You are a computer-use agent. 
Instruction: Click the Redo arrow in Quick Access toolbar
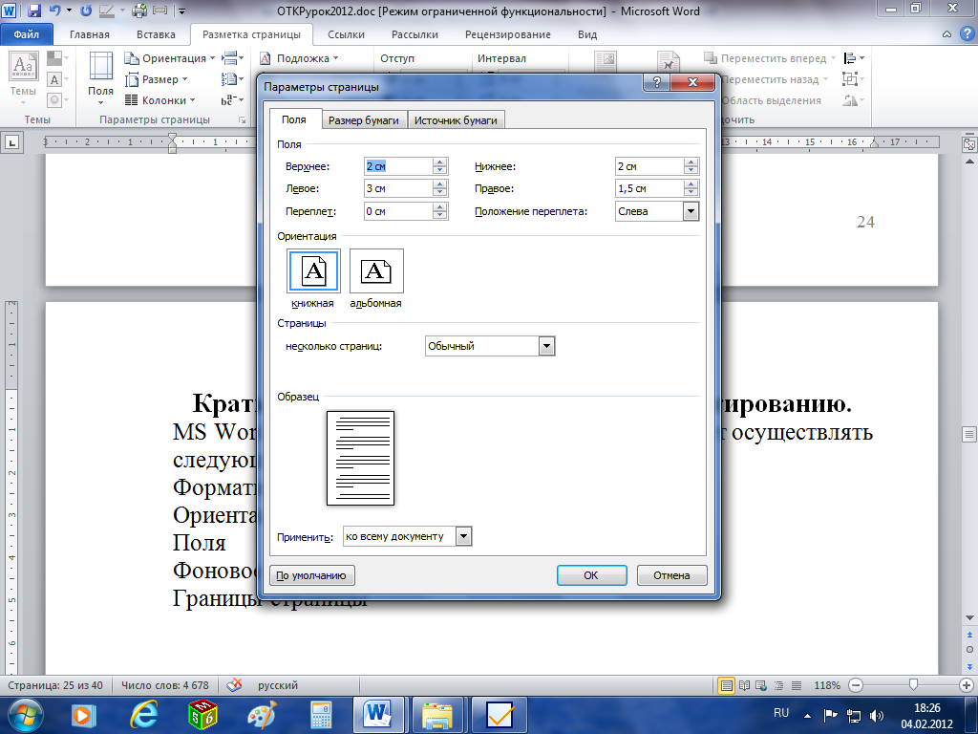click(x=86, y=11)
